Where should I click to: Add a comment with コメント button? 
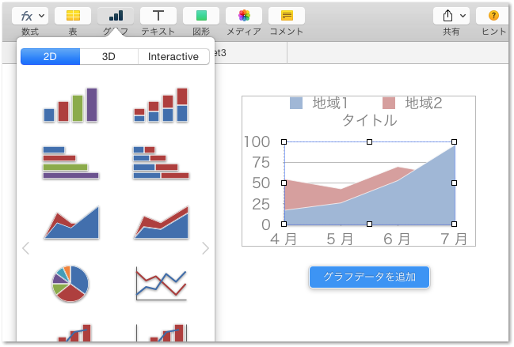[x=287, y=15]
